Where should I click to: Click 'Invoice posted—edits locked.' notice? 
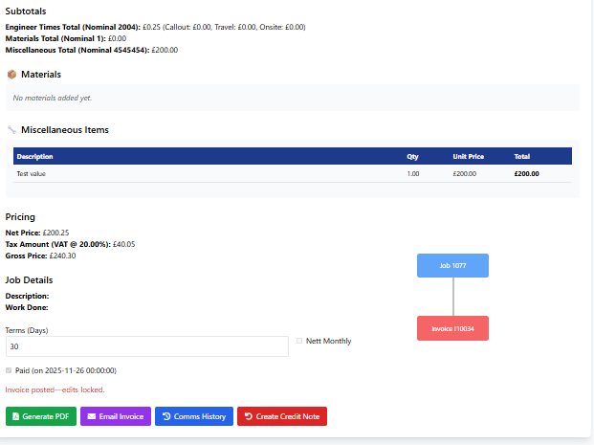pos(55,389)
